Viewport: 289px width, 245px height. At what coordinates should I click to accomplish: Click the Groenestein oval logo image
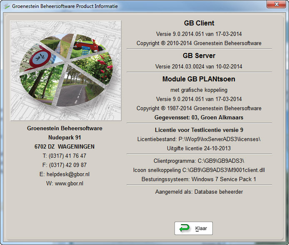[x=65, y=70]
